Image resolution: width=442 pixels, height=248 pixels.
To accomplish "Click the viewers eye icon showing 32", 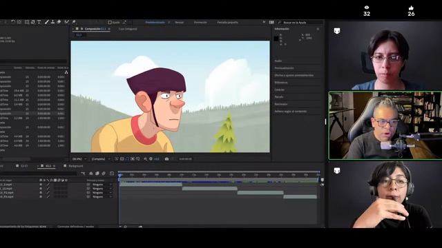I will [367, 8].
